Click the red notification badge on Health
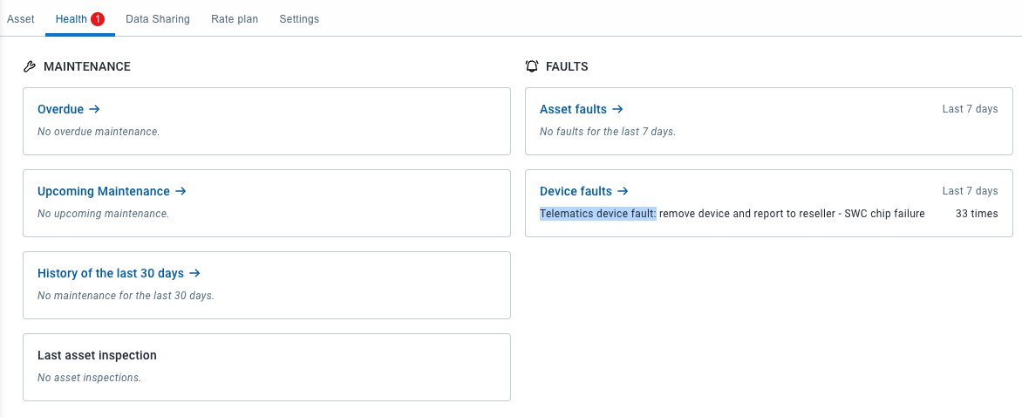Viewport: 1022px width, 417px height. [x=98, y=19]
